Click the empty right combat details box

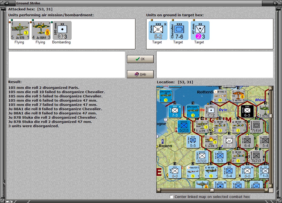point(215,65)
